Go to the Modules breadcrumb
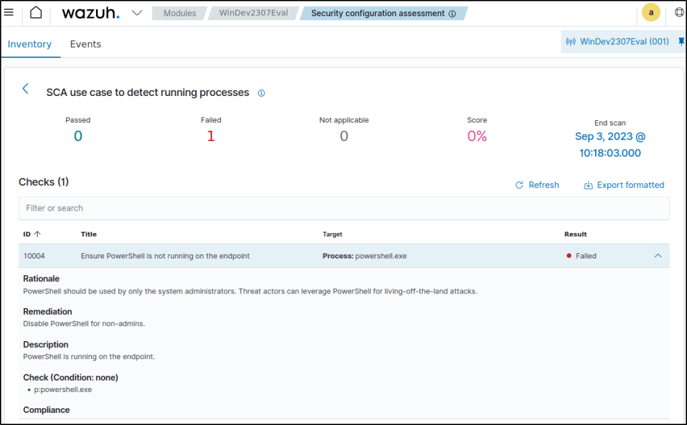This screenshot has width=687, height=425. [x=179, y=13]
